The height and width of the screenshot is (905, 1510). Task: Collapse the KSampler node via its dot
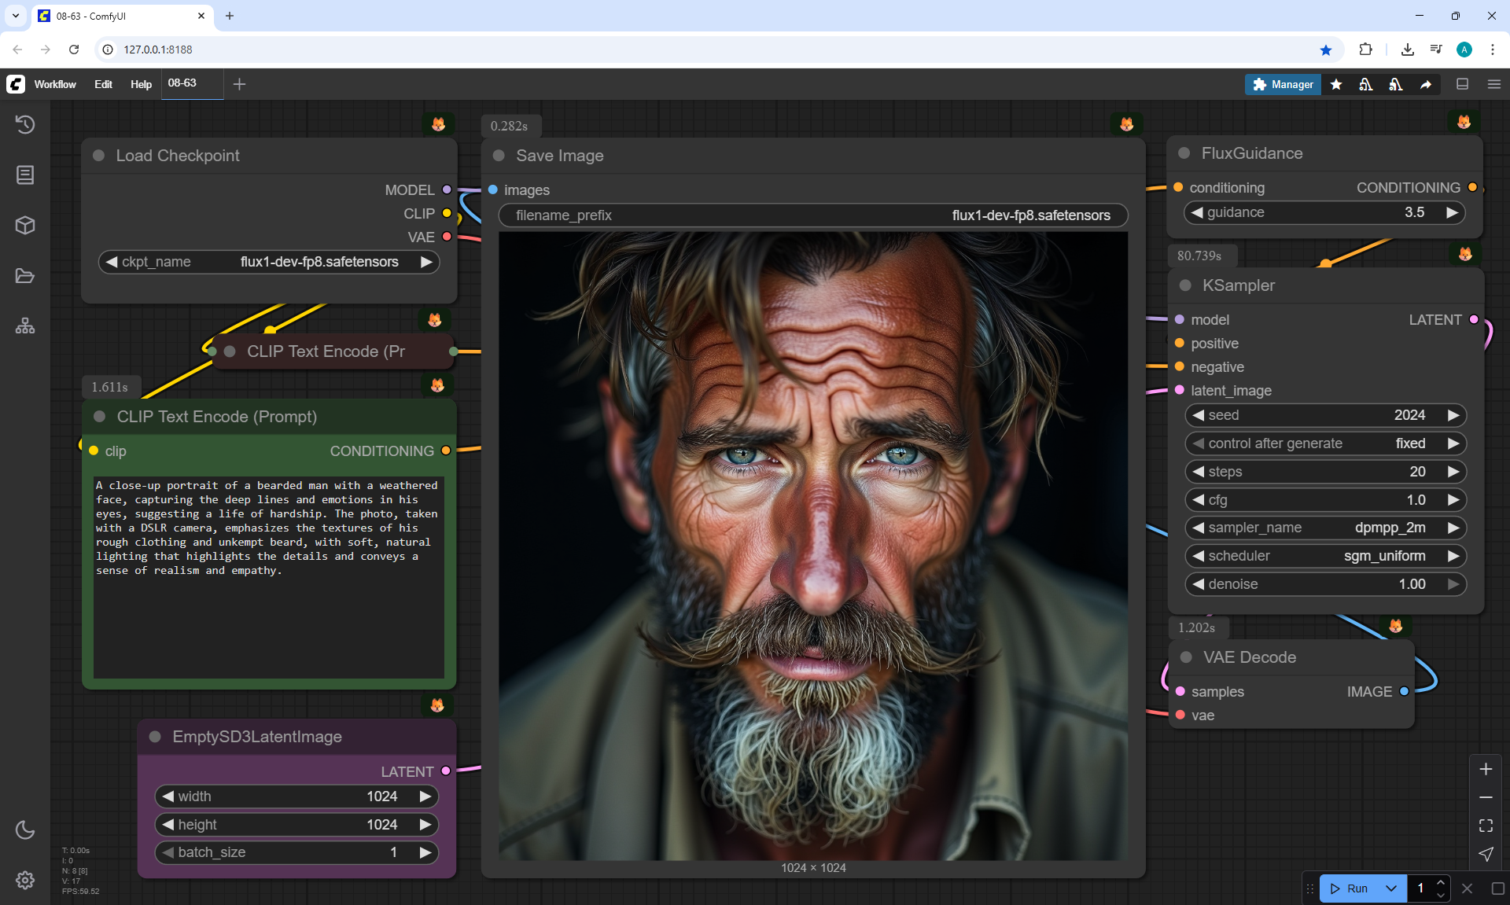[1185, 285]
